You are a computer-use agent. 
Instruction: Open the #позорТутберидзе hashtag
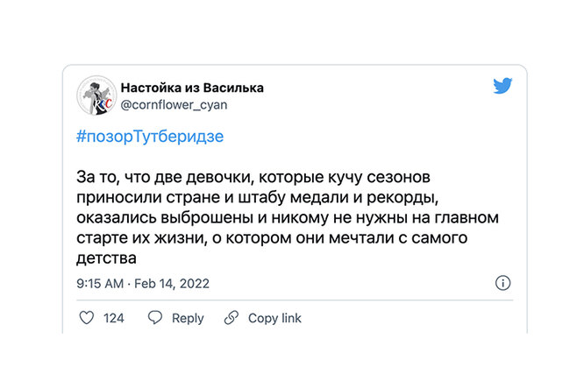(150, 138)
